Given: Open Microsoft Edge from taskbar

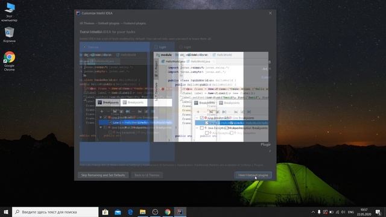Looking at the screenshot, I should pyautogui.click(x=130, y=212).
